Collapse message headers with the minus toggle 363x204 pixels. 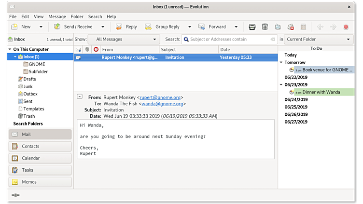(80, 96)
